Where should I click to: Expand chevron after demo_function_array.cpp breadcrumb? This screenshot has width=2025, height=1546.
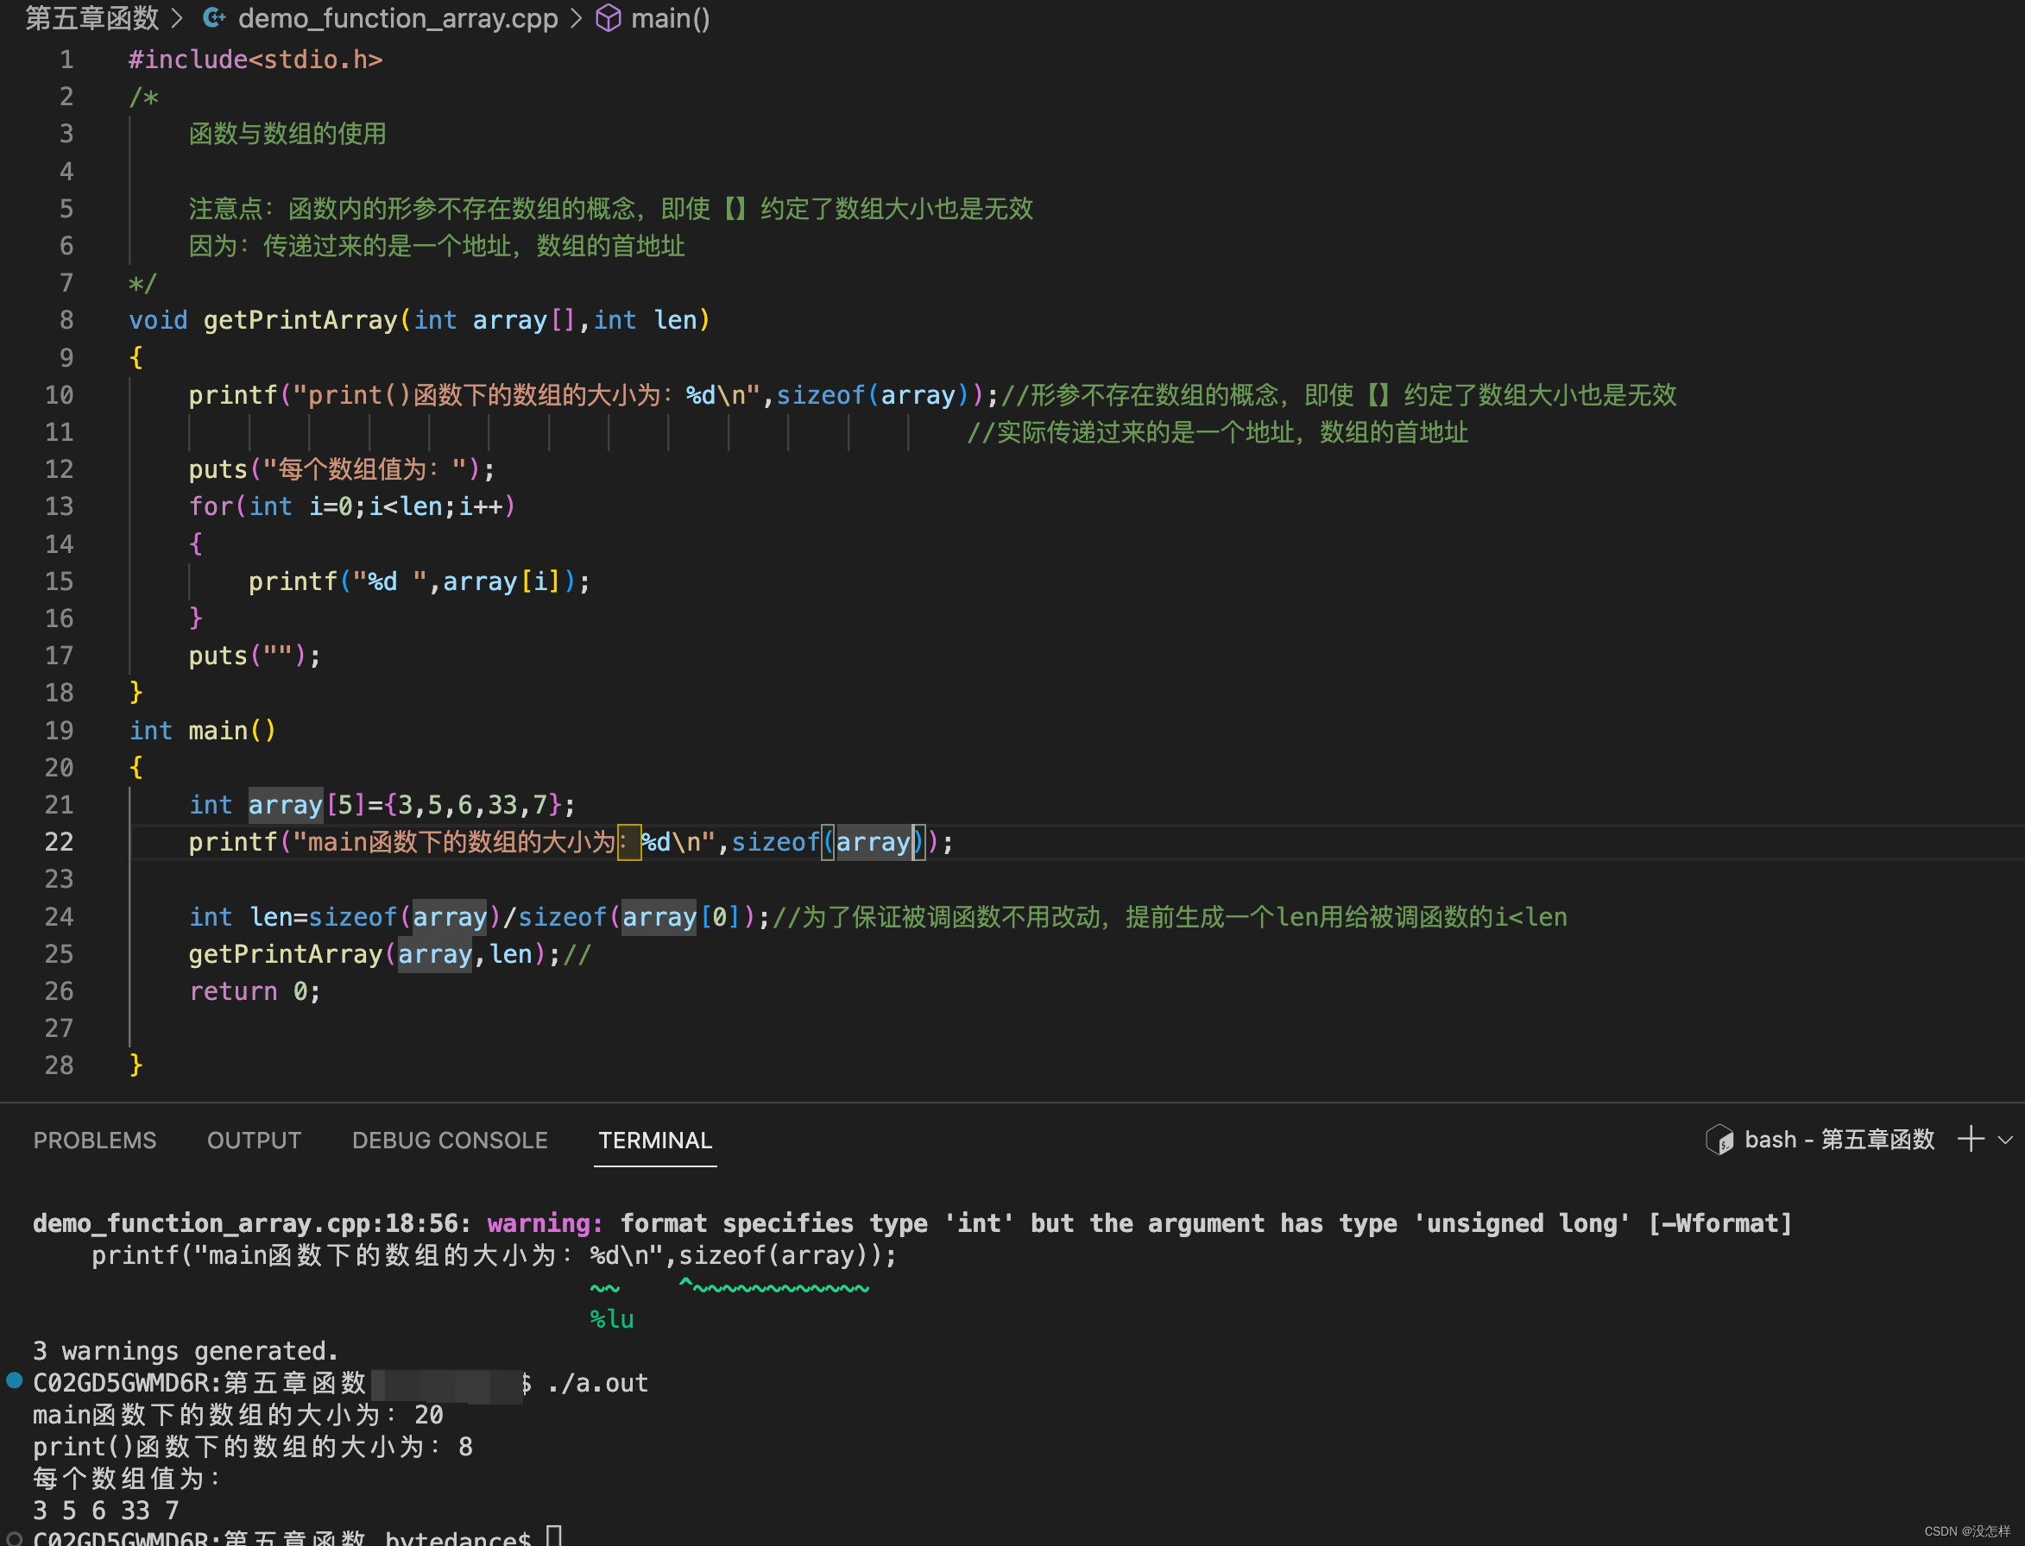coord(577,17)
